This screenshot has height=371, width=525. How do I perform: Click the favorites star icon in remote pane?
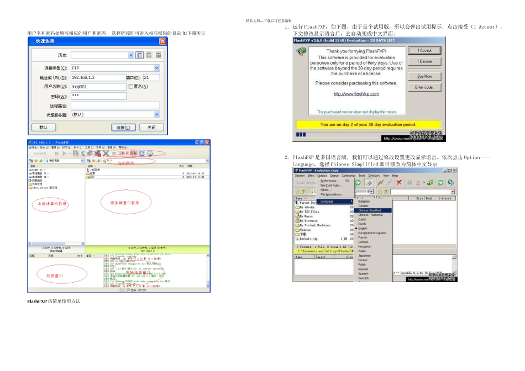(x=380, y=192)
